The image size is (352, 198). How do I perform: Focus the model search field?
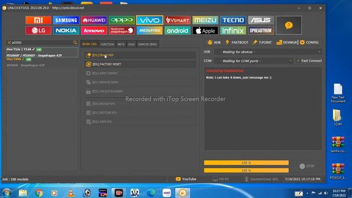(42, 42)
